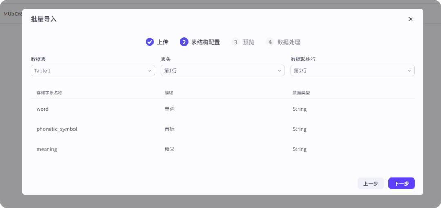Click the String type in meaning row
The image size is (441, 208).
[299, 149]
